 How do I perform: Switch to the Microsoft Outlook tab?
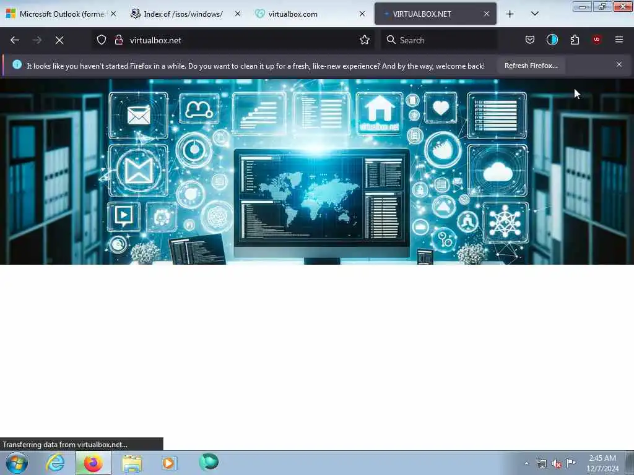coord(61,14)
